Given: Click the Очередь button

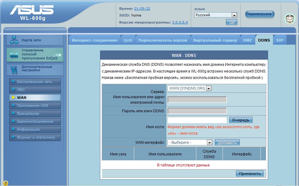Looking at the screenshot, I should (x=241, y=120).
